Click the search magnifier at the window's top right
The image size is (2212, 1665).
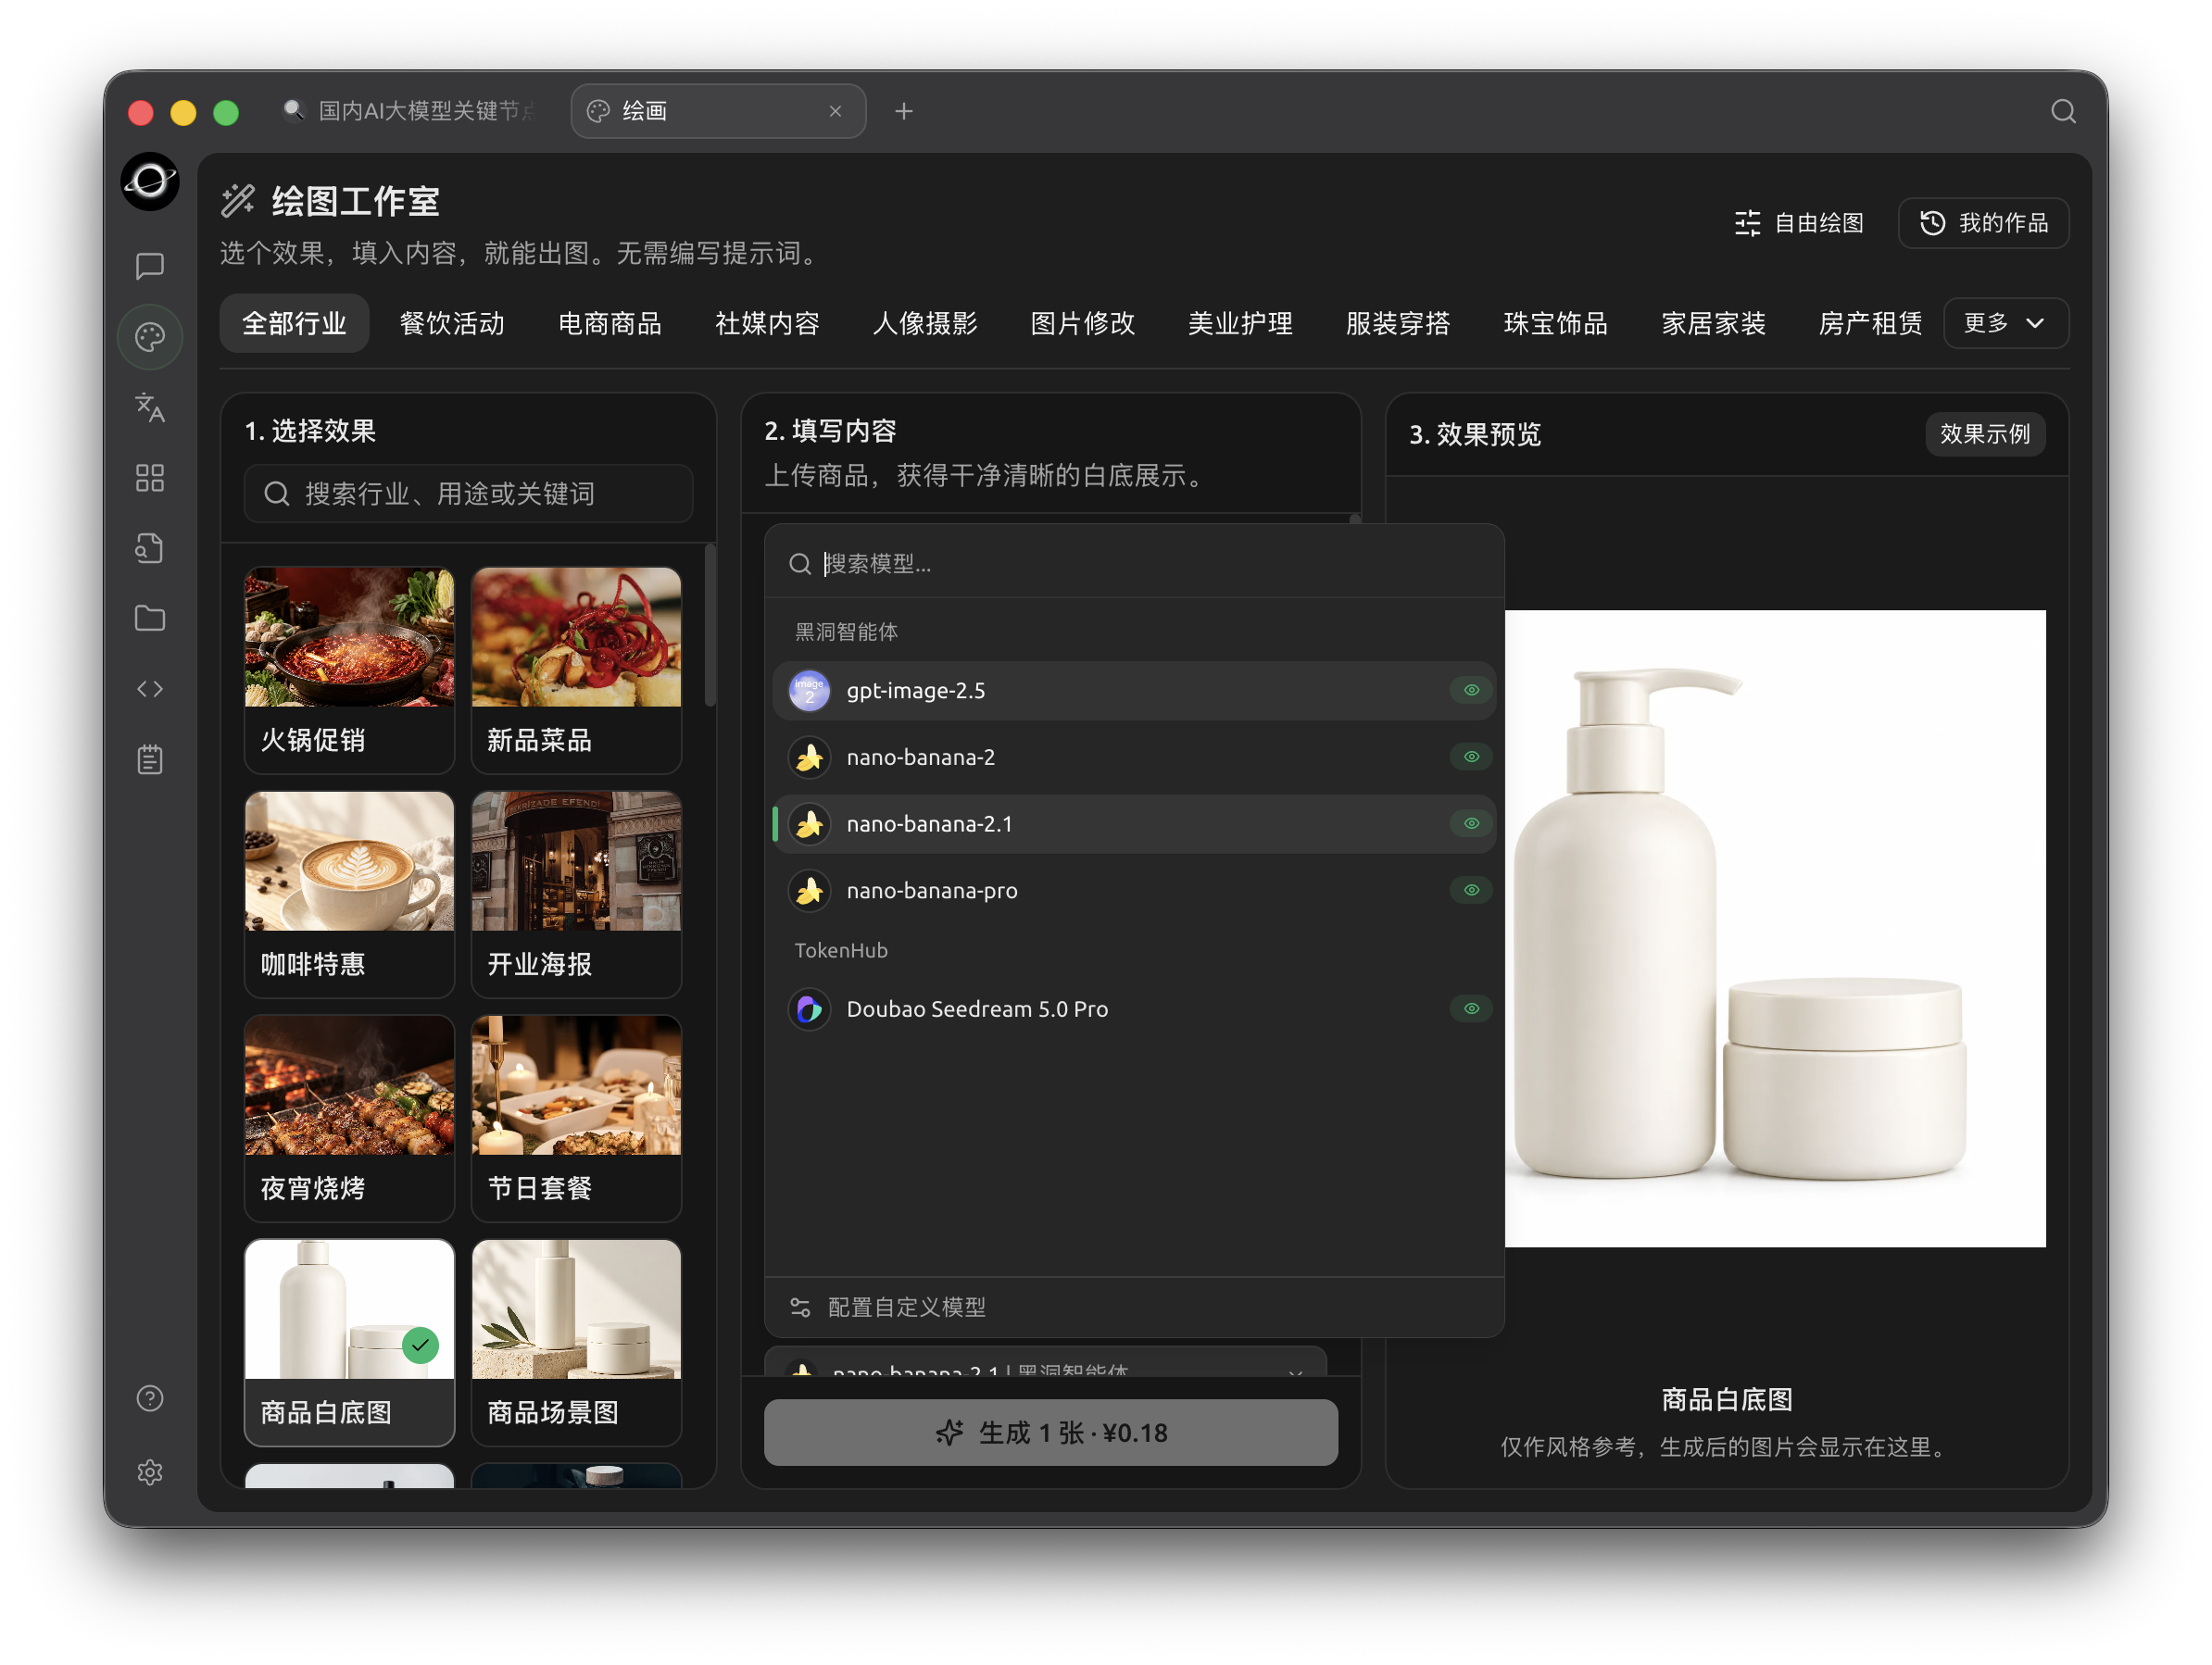tap(2063, 111)
